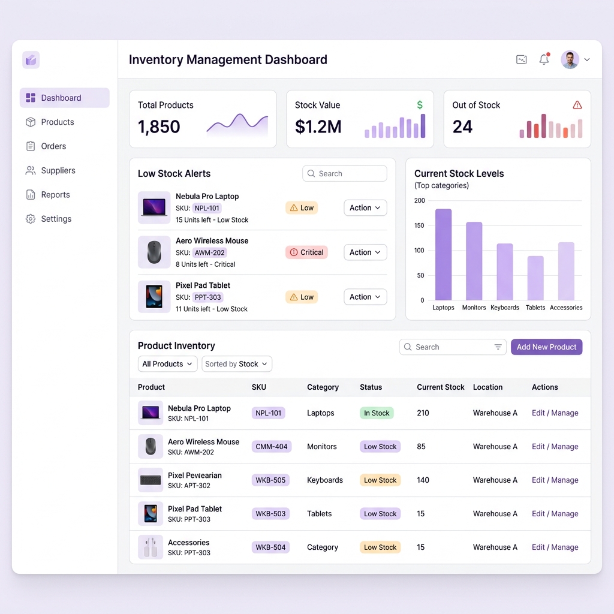
Task: Open Products from the sidebar box icon
Action: (31, 122)
